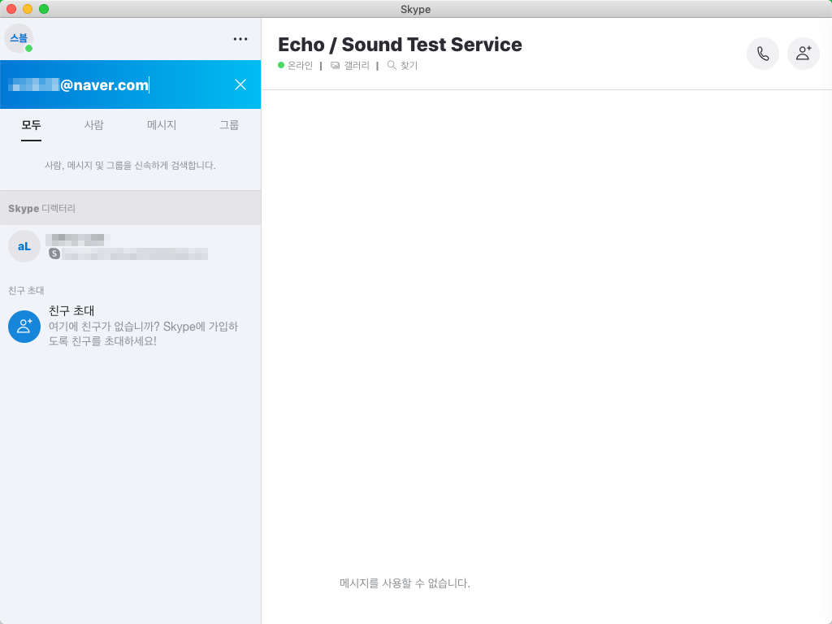
Task: Switch to the 그룹 tab
Action: [229, 125]
